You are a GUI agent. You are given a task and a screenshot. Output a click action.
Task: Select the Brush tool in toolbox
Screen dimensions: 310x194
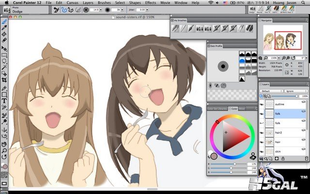coord(4,21)
